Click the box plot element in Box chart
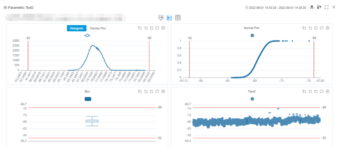 click(x=92, y=121)
